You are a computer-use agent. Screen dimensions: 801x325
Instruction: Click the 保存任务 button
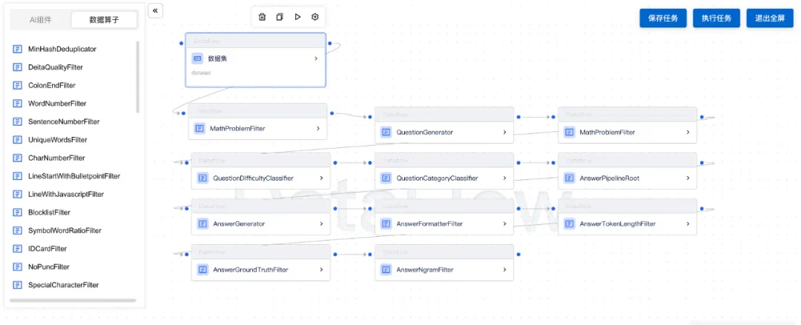pyautogui.click(x=663, y=18)
